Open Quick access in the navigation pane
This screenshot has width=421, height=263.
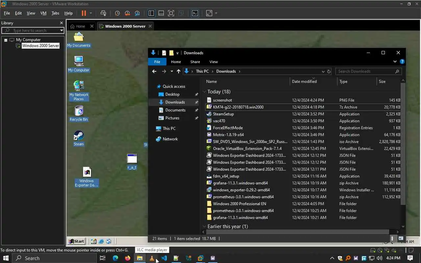174,86
